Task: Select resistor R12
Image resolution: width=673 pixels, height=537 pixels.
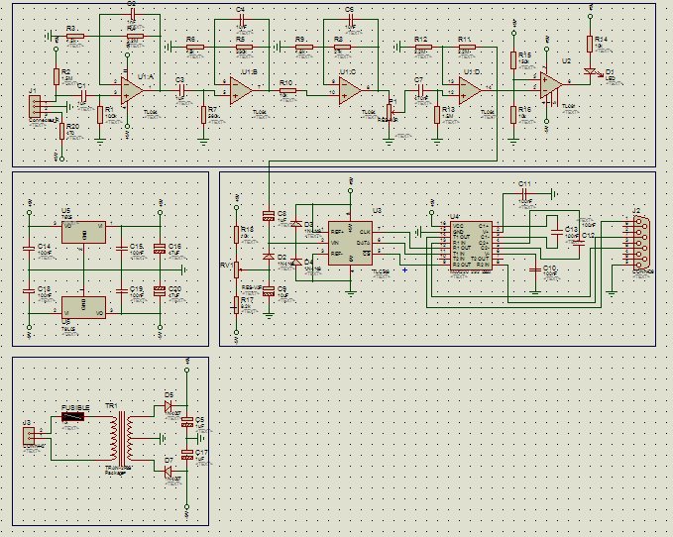Action: click(x=423, y=47)
